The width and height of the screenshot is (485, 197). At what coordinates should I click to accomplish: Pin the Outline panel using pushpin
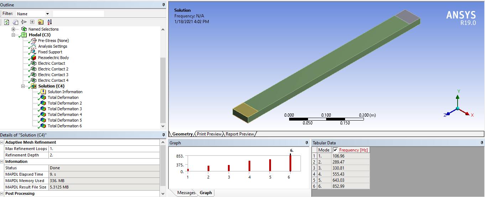click(163, 5)
